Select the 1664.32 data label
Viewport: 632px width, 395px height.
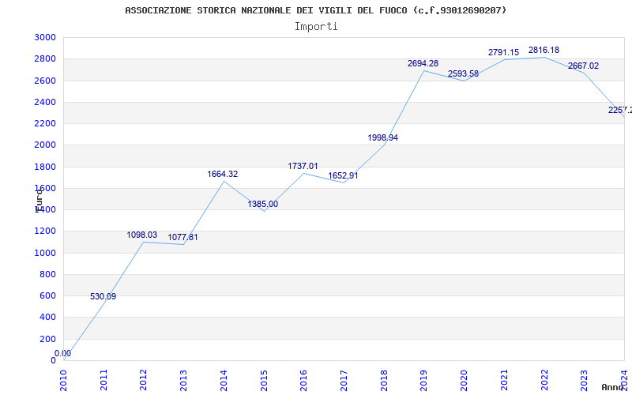[x=223, y=174]
